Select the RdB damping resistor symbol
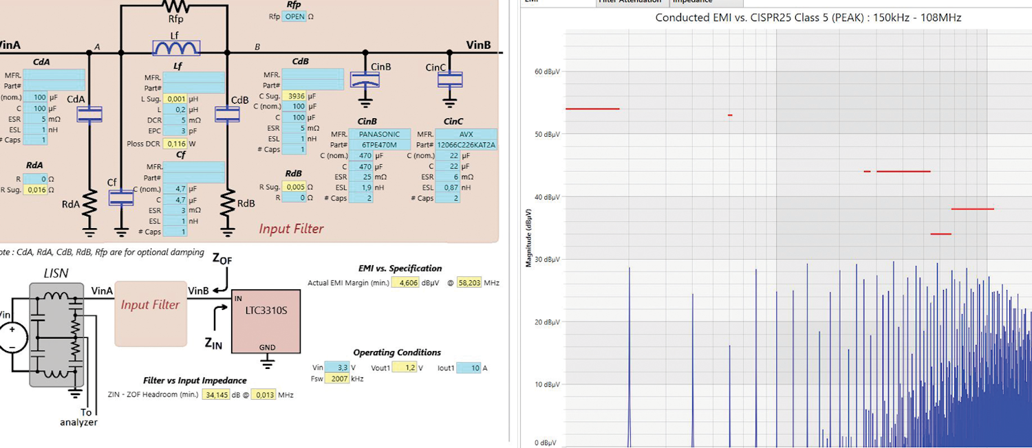 [227, 204]
